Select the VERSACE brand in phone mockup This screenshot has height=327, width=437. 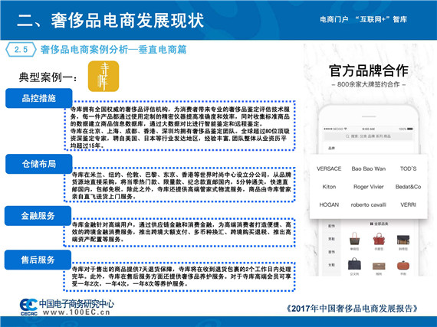click(x=329, y=168)
